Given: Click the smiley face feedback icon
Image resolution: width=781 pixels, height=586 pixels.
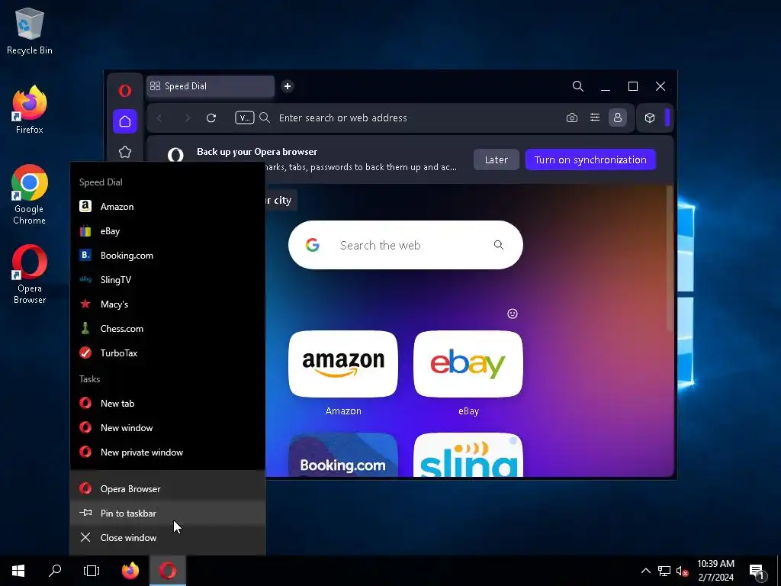Looking at the screenshot, I should tap(513, 314).
